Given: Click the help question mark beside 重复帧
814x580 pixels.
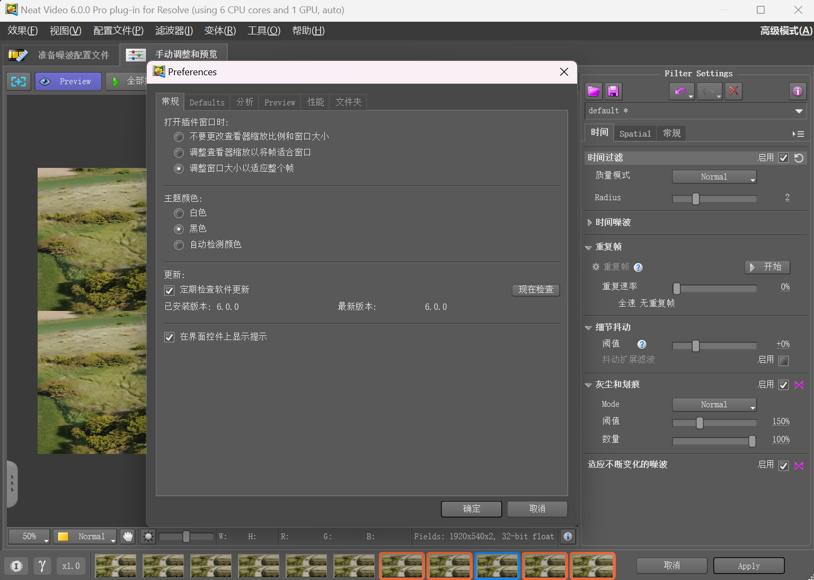Looking at the screenshot, I should click(638, 267).
